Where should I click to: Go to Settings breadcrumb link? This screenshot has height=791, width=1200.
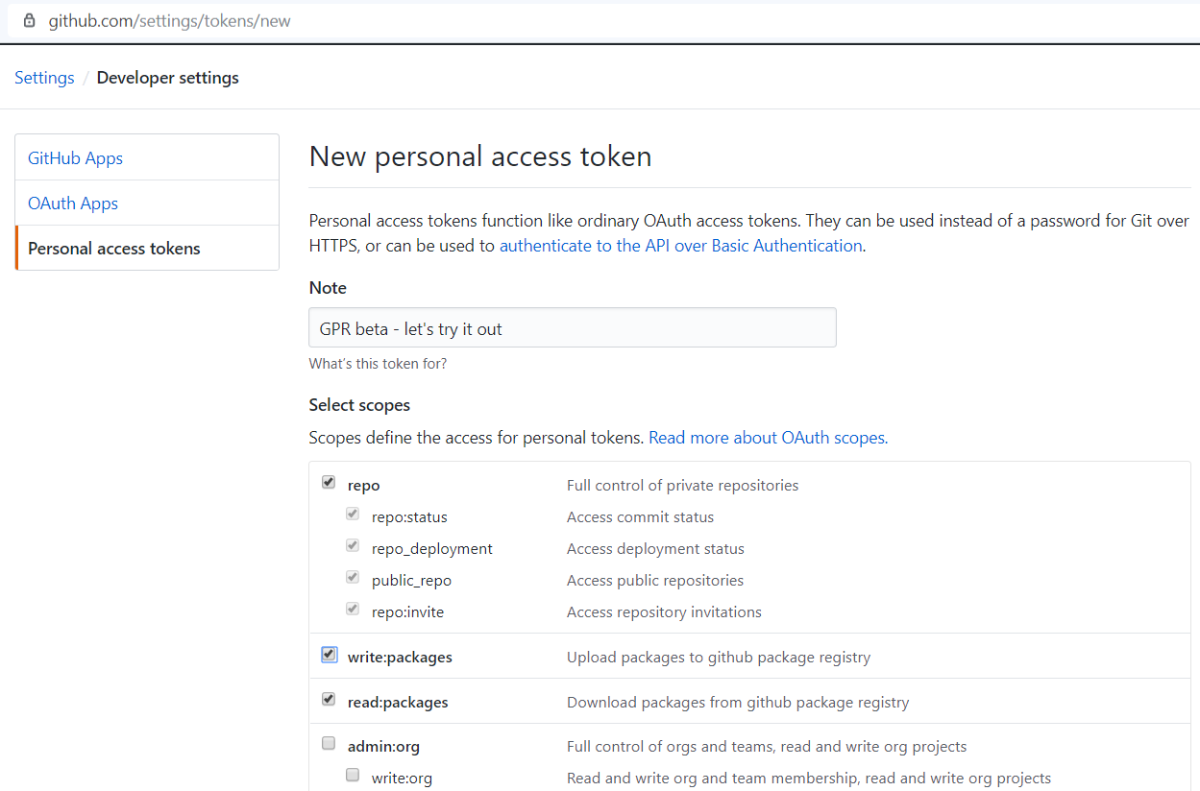[x=44, y=78]
